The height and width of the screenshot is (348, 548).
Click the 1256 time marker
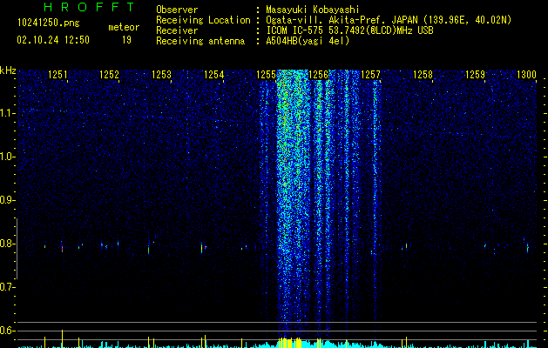(x=319, y=75)
